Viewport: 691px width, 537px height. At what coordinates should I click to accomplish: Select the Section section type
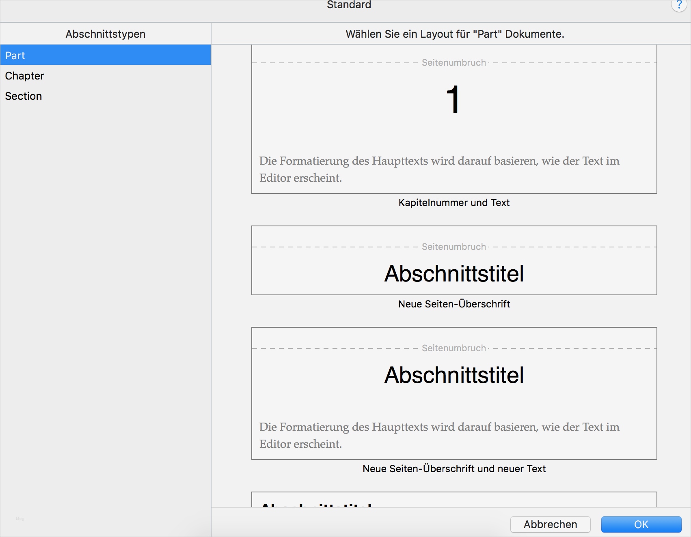pyautogui.click(x=106, y=96)
